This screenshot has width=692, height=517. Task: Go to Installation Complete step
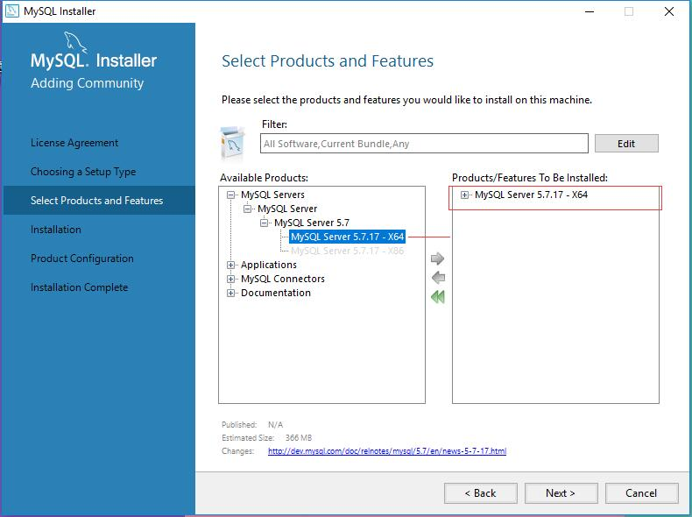[x=79, y=287]
